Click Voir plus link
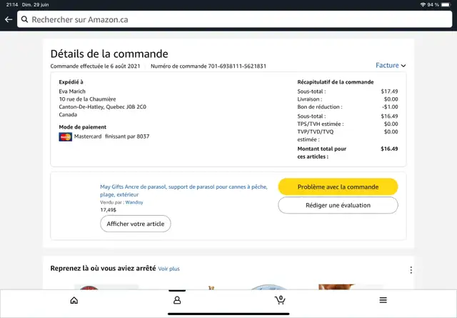 [x=169, y=269]
